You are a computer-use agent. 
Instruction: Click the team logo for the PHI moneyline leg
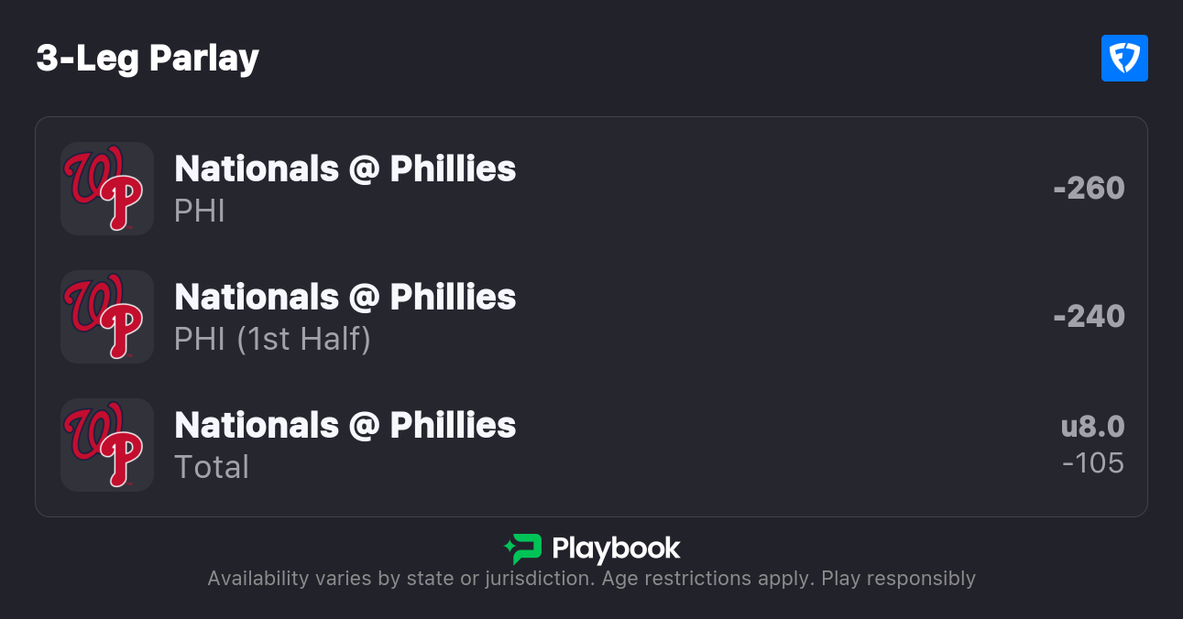coord(106,189)
